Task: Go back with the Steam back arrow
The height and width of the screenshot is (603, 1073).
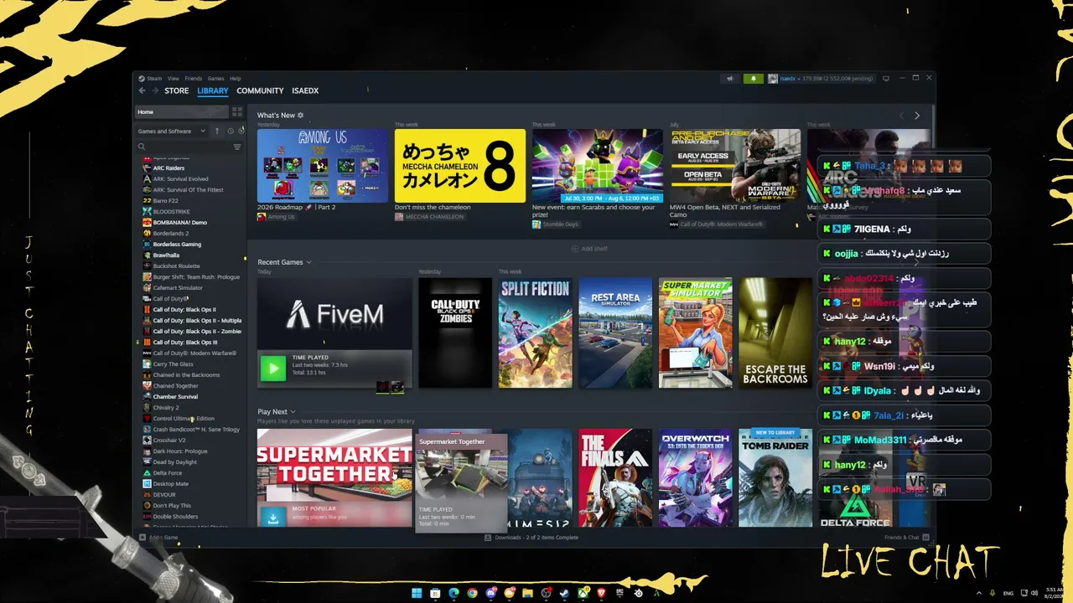Action: (x=142, y=90)
